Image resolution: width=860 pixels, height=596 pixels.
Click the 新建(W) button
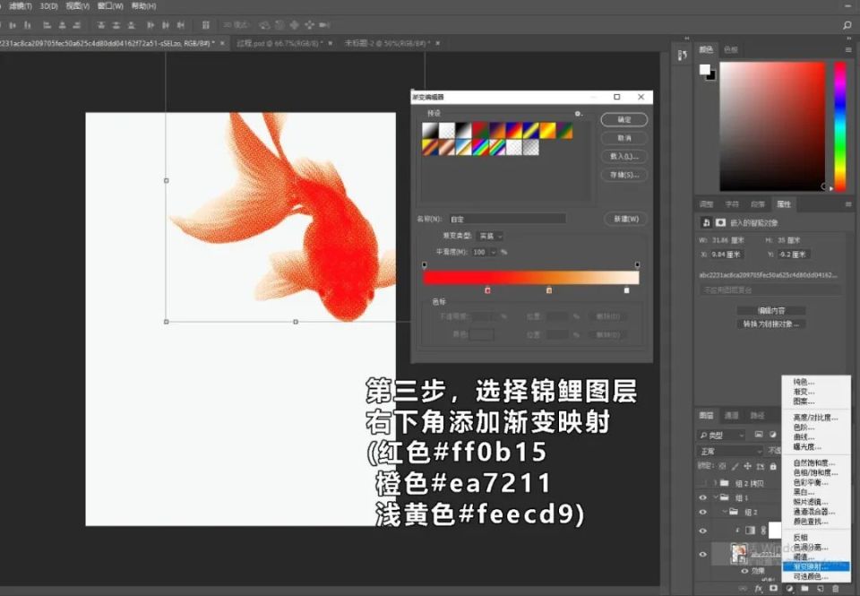pos(626,219)
